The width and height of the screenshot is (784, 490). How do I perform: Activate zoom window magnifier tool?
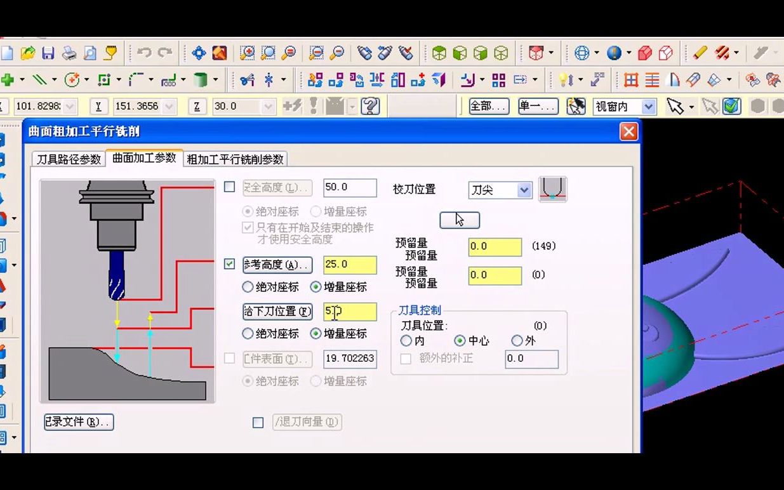pyautogui.click(x=268, y=53)
